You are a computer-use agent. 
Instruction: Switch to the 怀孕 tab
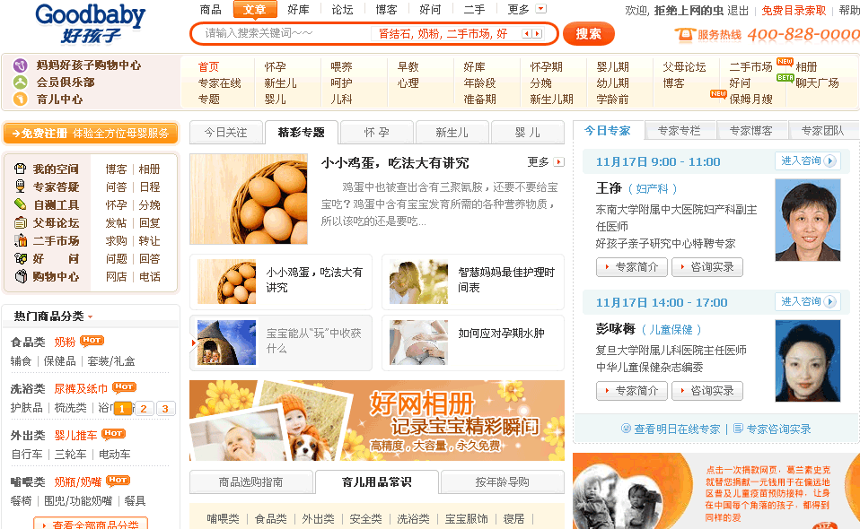pos(376,133)
